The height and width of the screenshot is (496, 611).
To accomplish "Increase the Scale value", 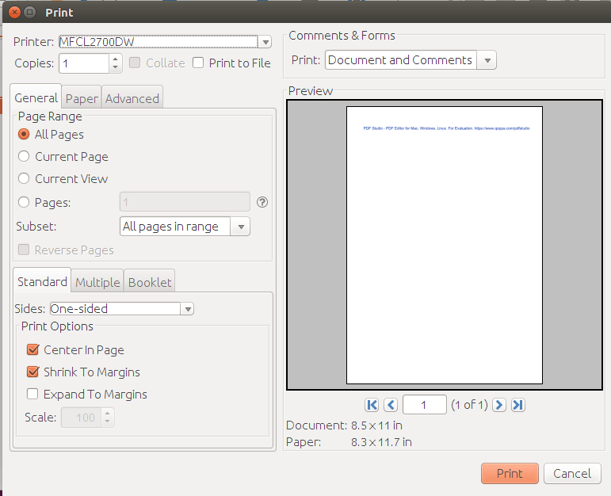I will click(108, 413).
